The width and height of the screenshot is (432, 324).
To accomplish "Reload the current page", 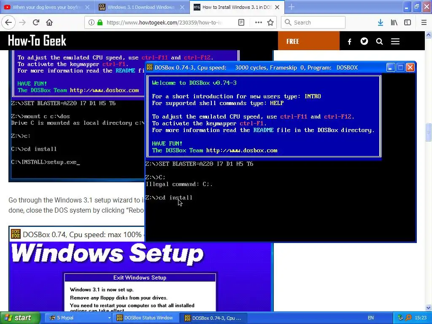I will click(x=36, y=23).
